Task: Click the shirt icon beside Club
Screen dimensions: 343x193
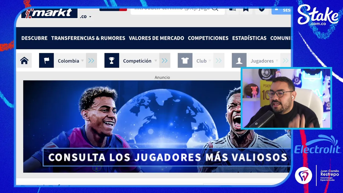Action: click(x=185, y=61)
